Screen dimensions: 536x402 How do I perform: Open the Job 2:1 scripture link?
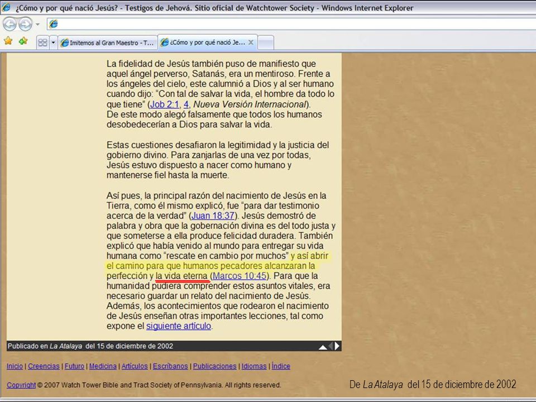coord(164,104)
